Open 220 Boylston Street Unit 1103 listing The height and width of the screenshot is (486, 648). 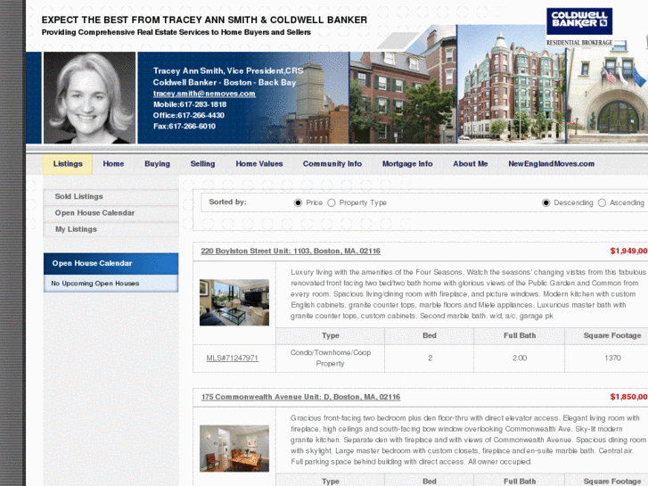coord(291,251)
